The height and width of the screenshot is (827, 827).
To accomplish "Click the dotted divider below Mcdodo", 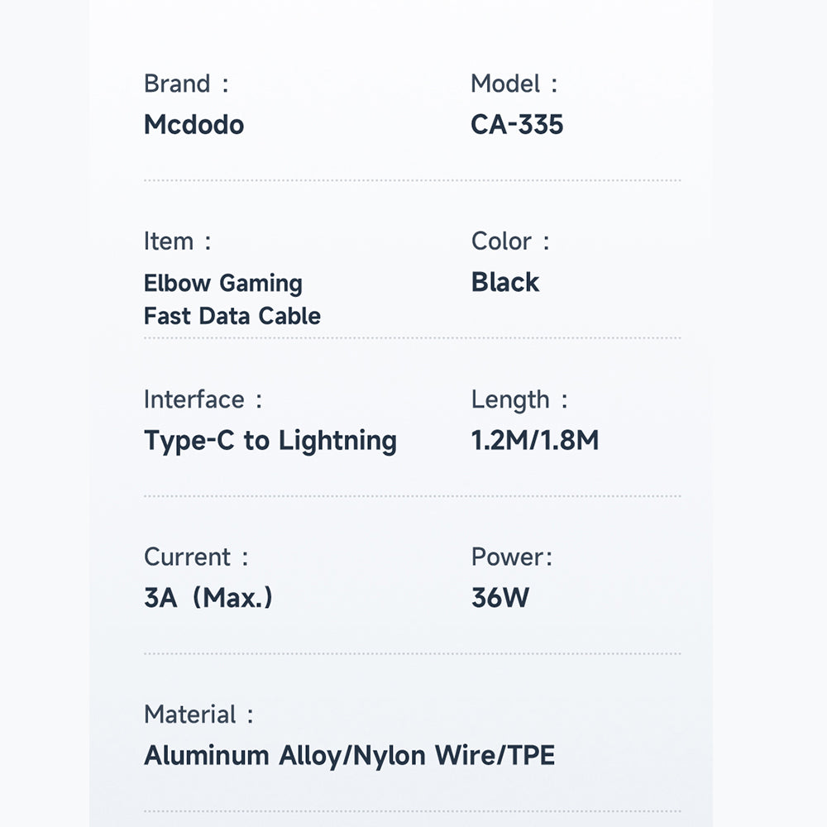I will [413, 180].
